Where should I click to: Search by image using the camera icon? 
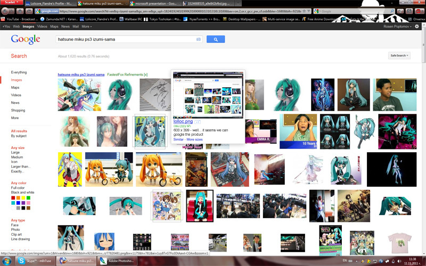199,39
